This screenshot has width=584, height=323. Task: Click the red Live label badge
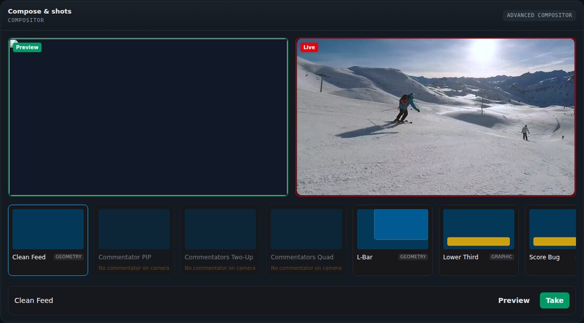(x=309, y=47)
